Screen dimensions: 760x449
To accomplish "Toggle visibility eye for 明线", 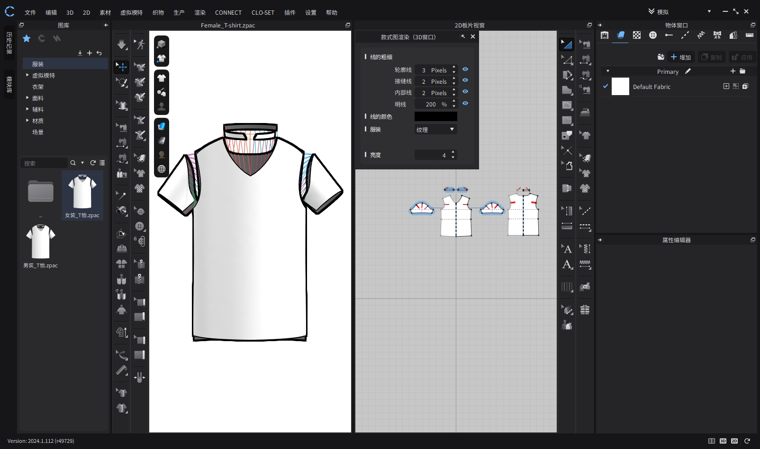I will point(465,104).
